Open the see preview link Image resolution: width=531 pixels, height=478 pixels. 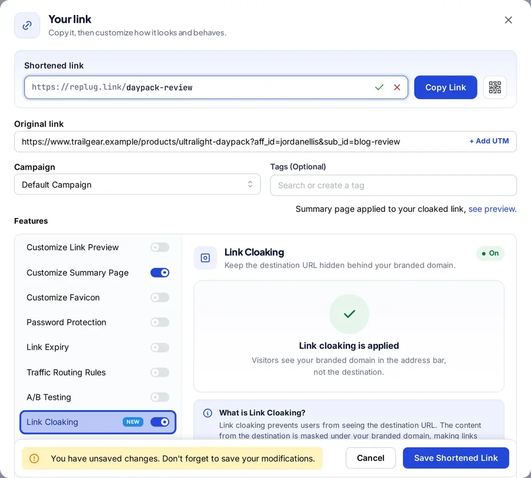pos(492,209)
